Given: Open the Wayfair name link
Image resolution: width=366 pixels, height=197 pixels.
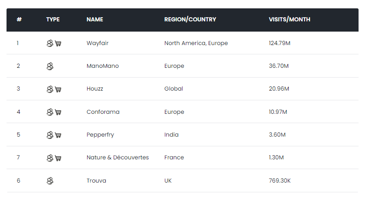Looking at the screenshot, I should 97,43.
